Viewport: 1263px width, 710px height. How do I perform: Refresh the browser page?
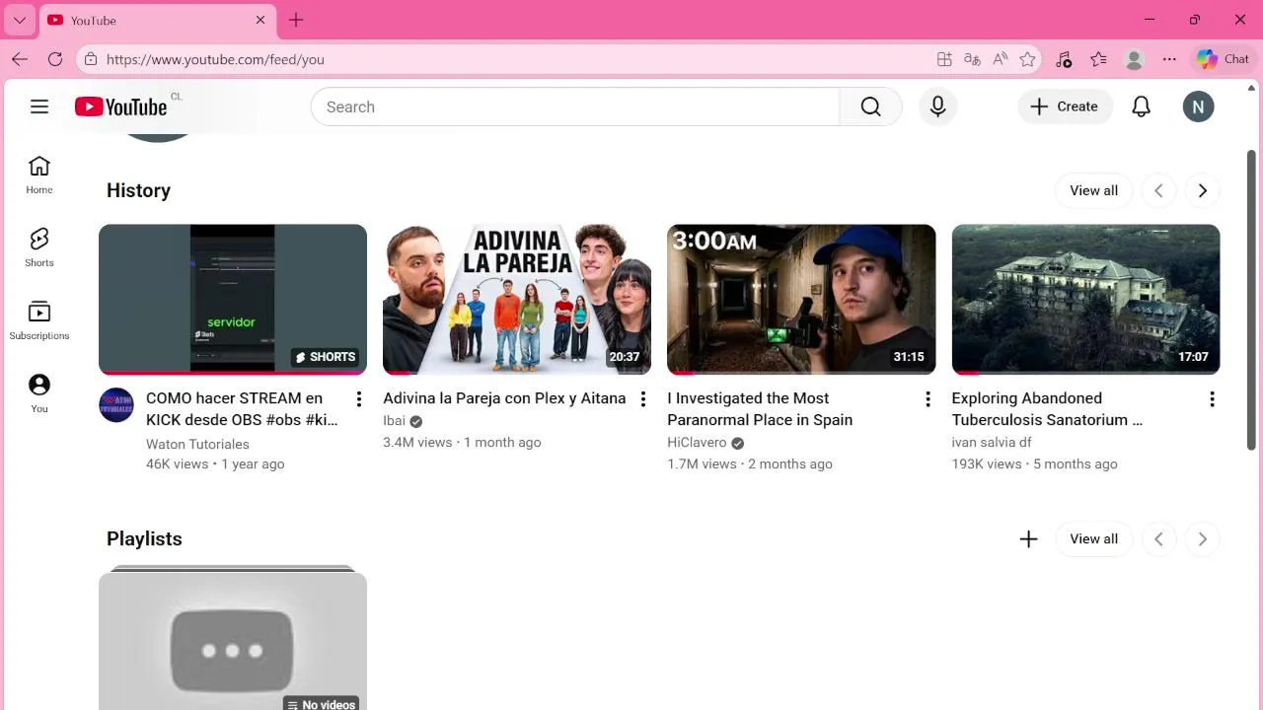(55, 59)
